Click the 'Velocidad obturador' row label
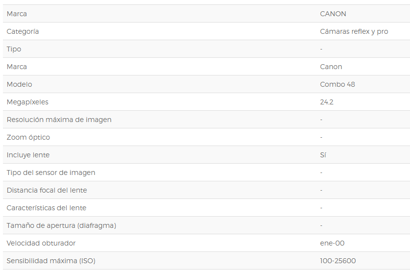The image size is (410, 272). click(41, 243)
